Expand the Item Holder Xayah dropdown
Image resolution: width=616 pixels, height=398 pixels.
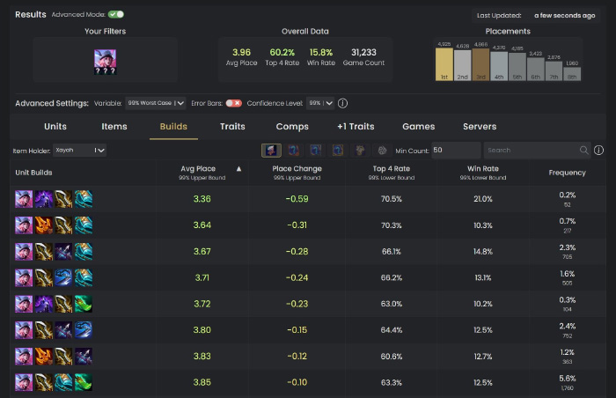(79, 151)
